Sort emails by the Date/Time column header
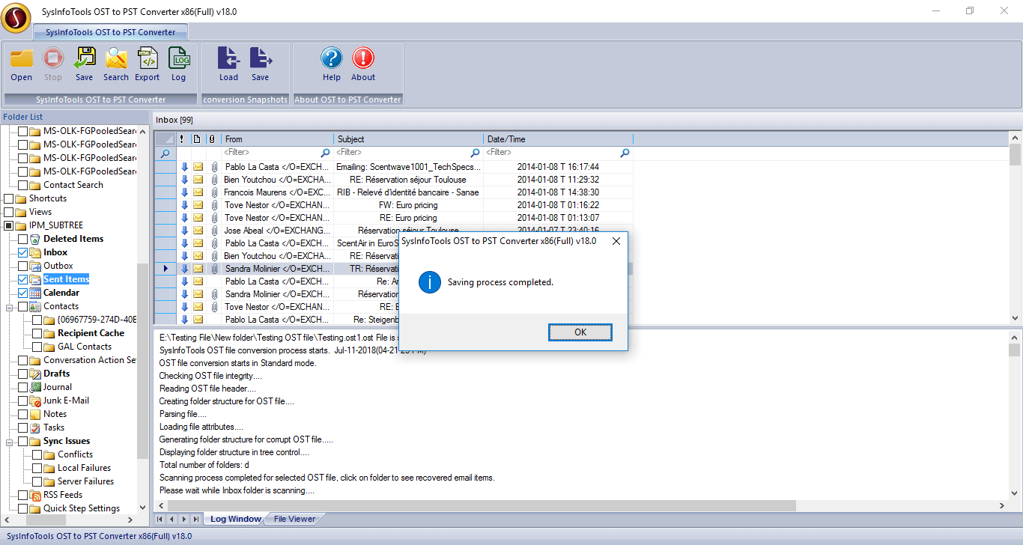The height and width of the screenshot is (545, 1023). coord(559,139)
